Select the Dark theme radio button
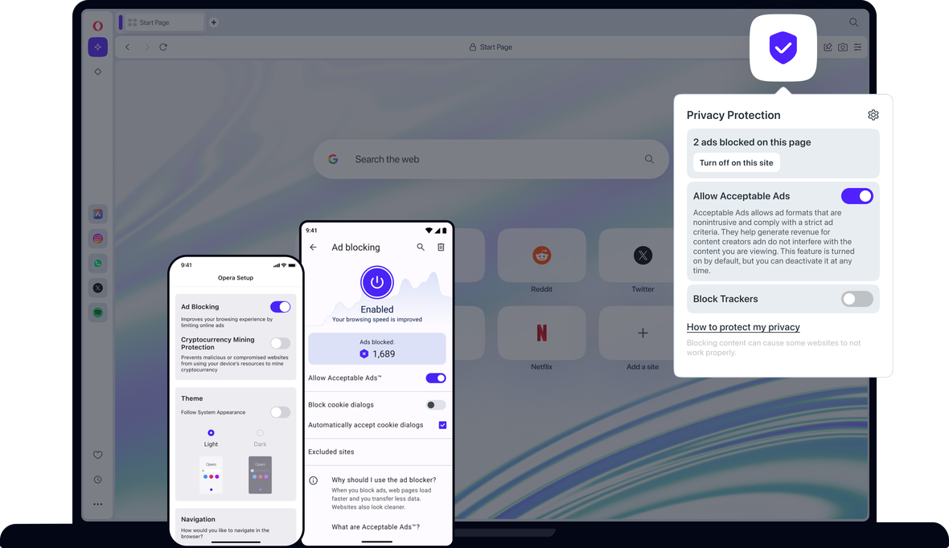The width and height of the screenshot is (949, 548). pyautogui.click(x=261, y=433)
